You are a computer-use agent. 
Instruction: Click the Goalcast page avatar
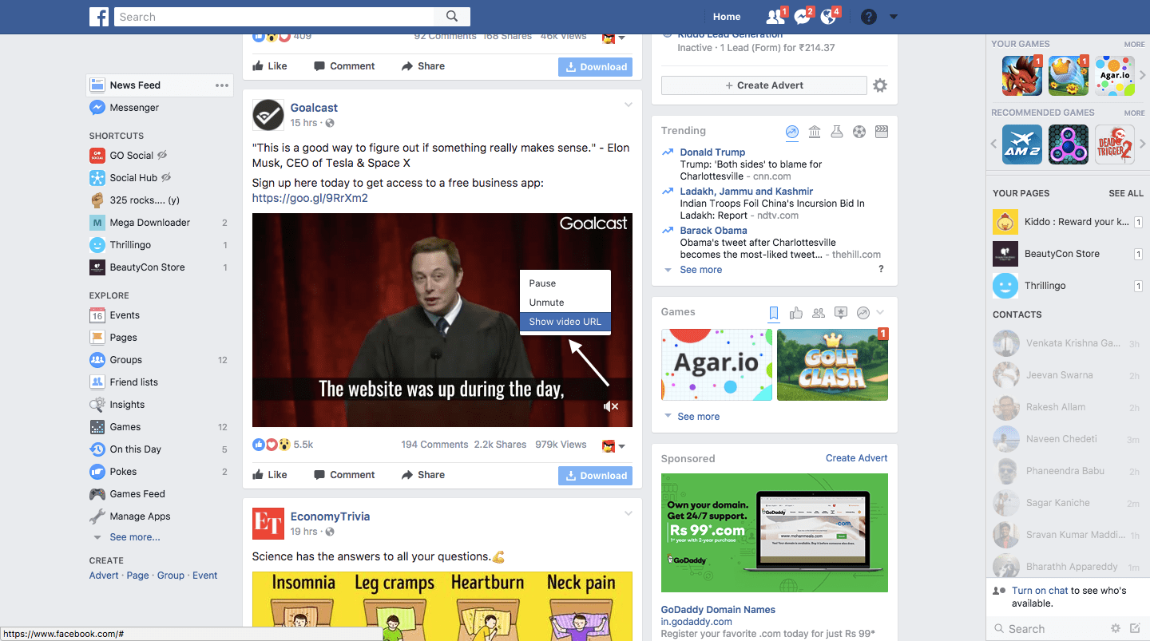[268, 115]
